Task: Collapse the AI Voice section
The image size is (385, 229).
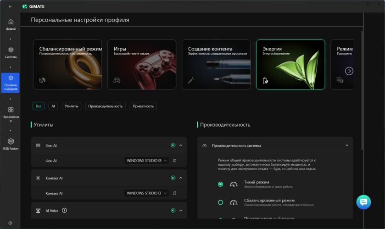Action: point(181,210)
